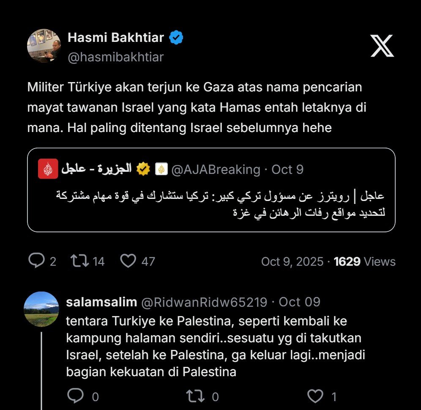This screenshot has height=410, width=421.
Task: Open Hasmi Bakhtiar's profile picture
Action: tap(44, 46)
